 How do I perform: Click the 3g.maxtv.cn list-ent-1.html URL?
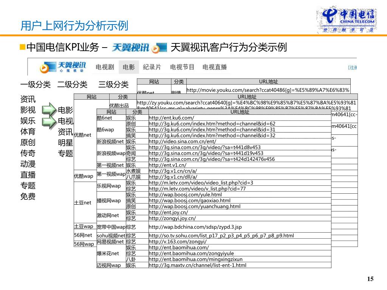click(198, 265)
